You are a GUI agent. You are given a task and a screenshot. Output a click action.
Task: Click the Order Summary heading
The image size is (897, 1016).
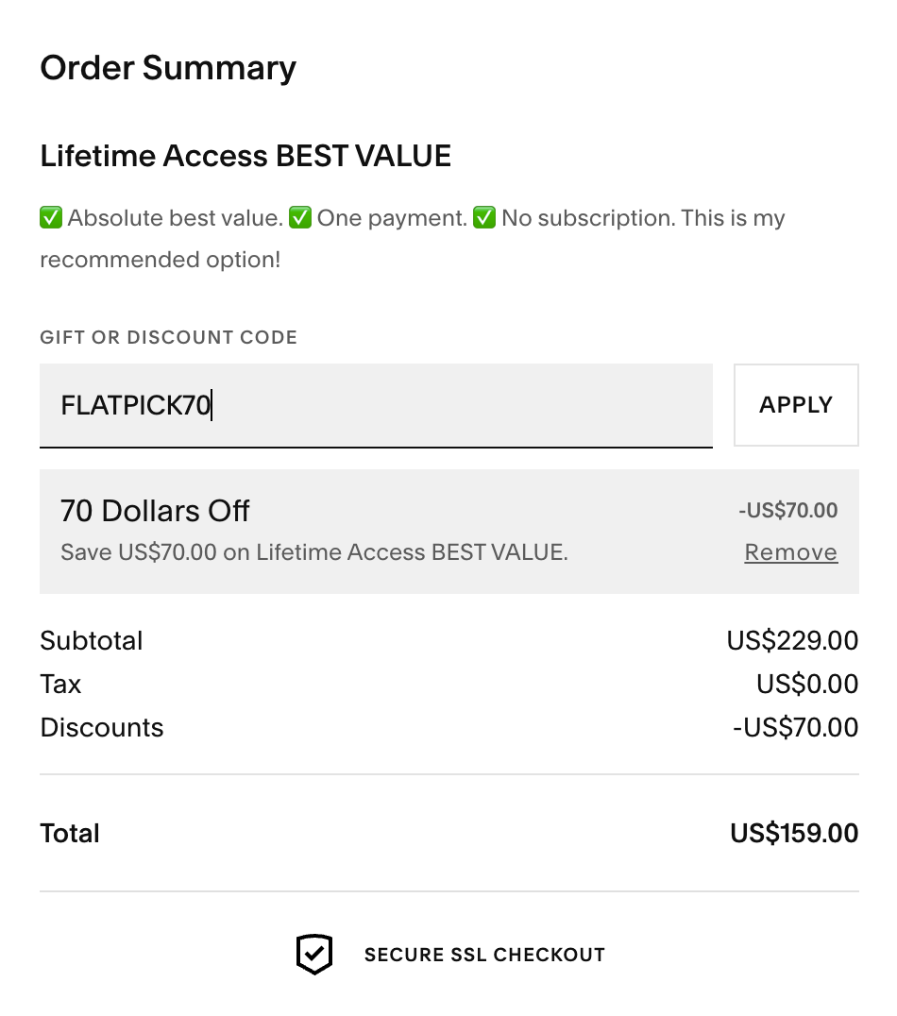(168, 68)
